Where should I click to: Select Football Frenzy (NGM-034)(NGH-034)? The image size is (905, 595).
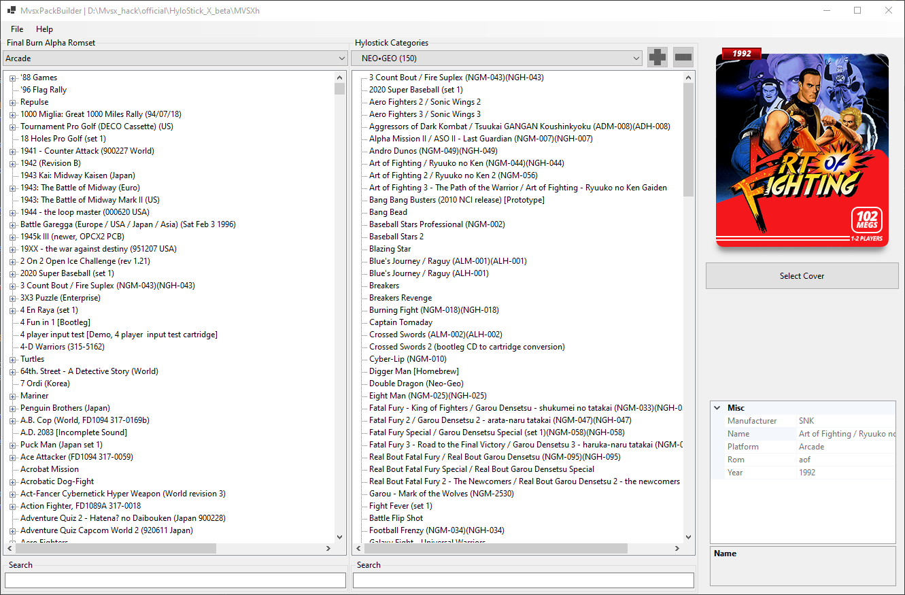click(437, 530)
